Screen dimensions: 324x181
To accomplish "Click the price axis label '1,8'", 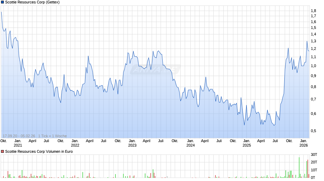I will (313, 11).
